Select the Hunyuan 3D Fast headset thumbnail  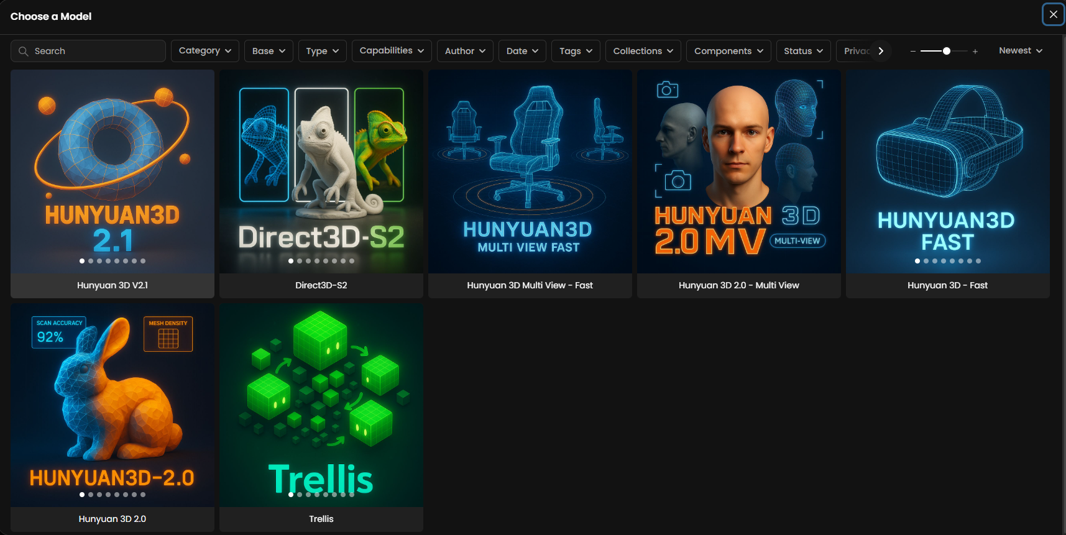[x=948, y=171]
